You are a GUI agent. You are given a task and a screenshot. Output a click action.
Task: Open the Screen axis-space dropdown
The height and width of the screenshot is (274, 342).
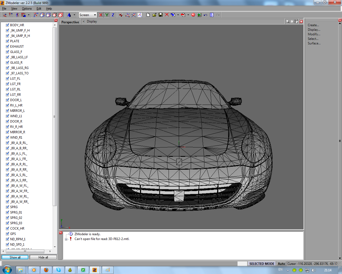88,15
